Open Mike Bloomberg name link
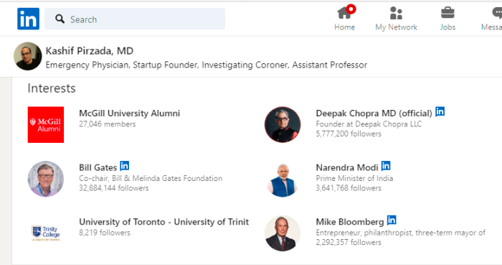 (350, 222)
